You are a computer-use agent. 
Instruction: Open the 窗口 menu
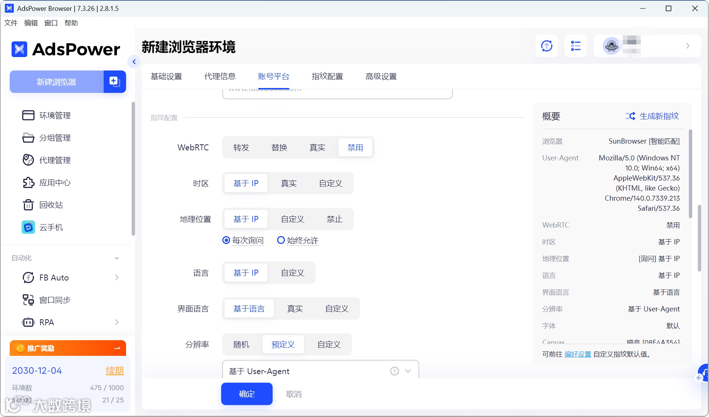pos(51,23)
